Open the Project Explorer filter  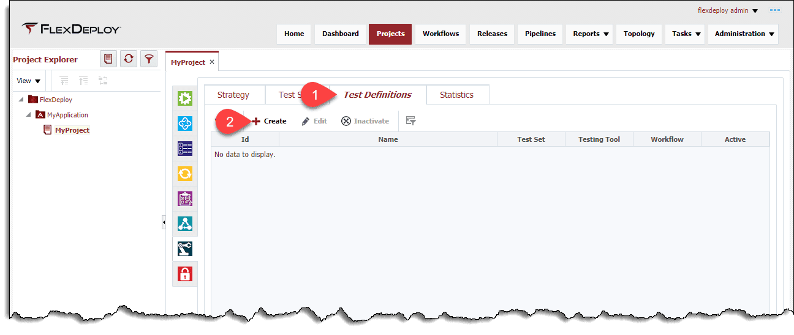pos(149,59)
